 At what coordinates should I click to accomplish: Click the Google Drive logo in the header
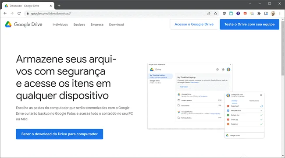pyautogui.click(x=24, y=25)
